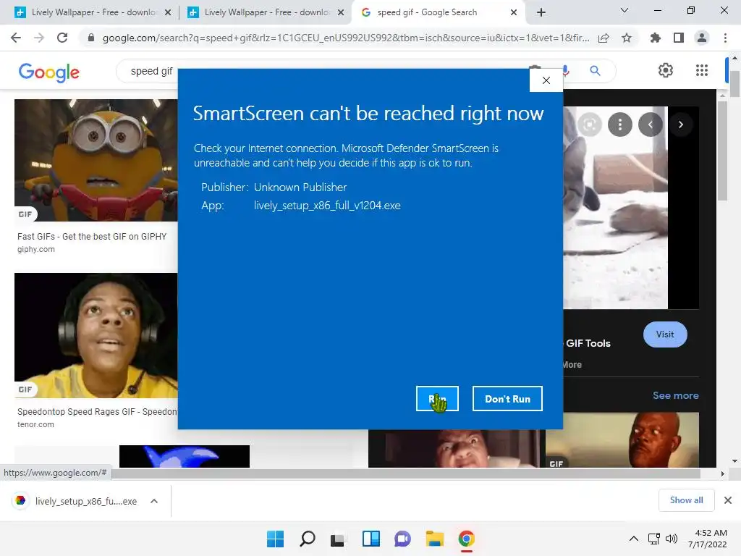Open the Speedontop Speed Rages GIF thumbnail
Image resolution: width=741 pixels, height=556 pixels.
[x=96, y=335]
